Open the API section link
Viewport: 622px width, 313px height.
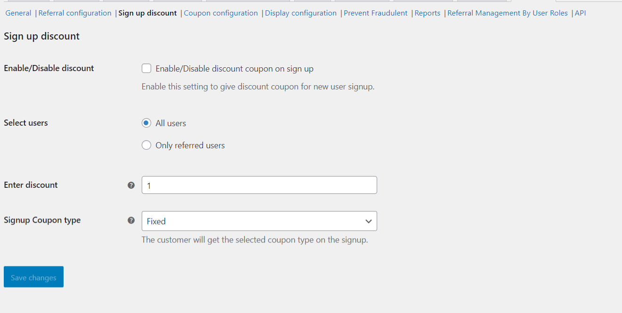click(x=580, y=13)
